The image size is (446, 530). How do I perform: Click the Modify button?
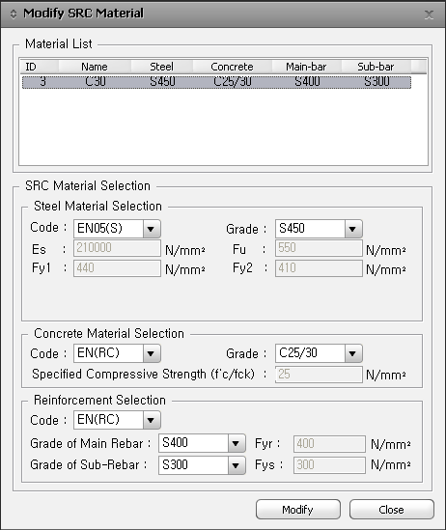tap(298, 510)
